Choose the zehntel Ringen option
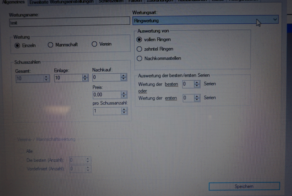The height and width of the screenshot is (196, 292). (139, 49)
